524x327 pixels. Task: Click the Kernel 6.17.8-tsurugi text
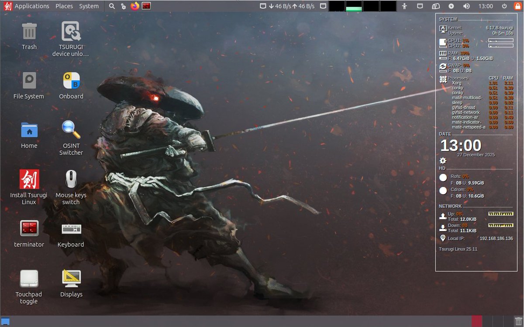pos(480,28)
